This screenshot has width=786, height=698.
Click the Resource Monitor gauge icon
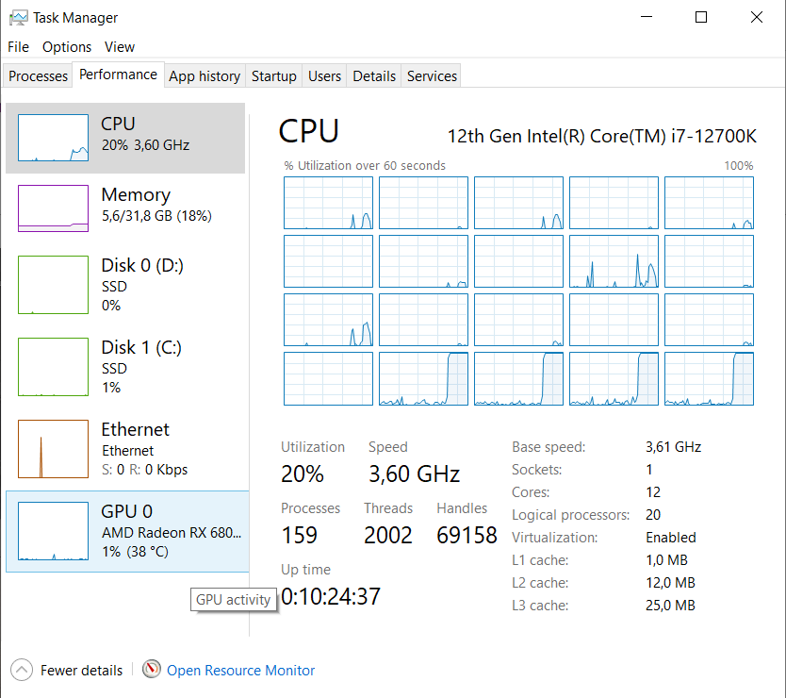pyautogui.click(x=152, y=669)
